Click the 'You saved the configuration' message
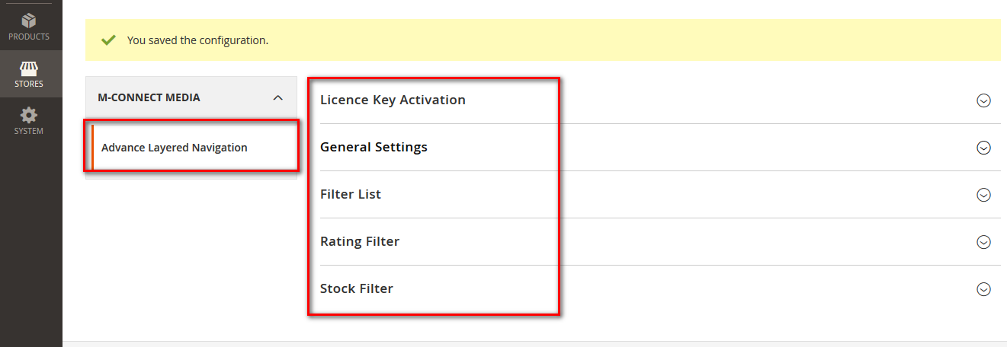The image size is (1007, 347). click(197, 40)
